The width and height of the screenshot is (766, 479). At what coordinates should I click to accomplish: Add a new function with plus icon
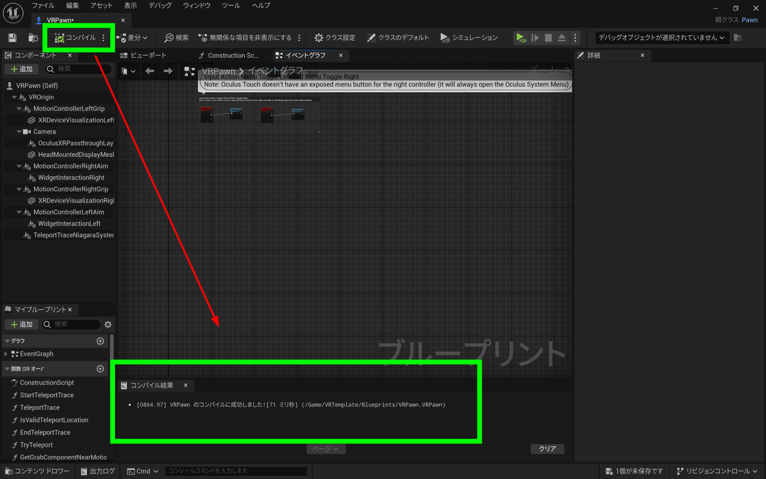(100, 369)
